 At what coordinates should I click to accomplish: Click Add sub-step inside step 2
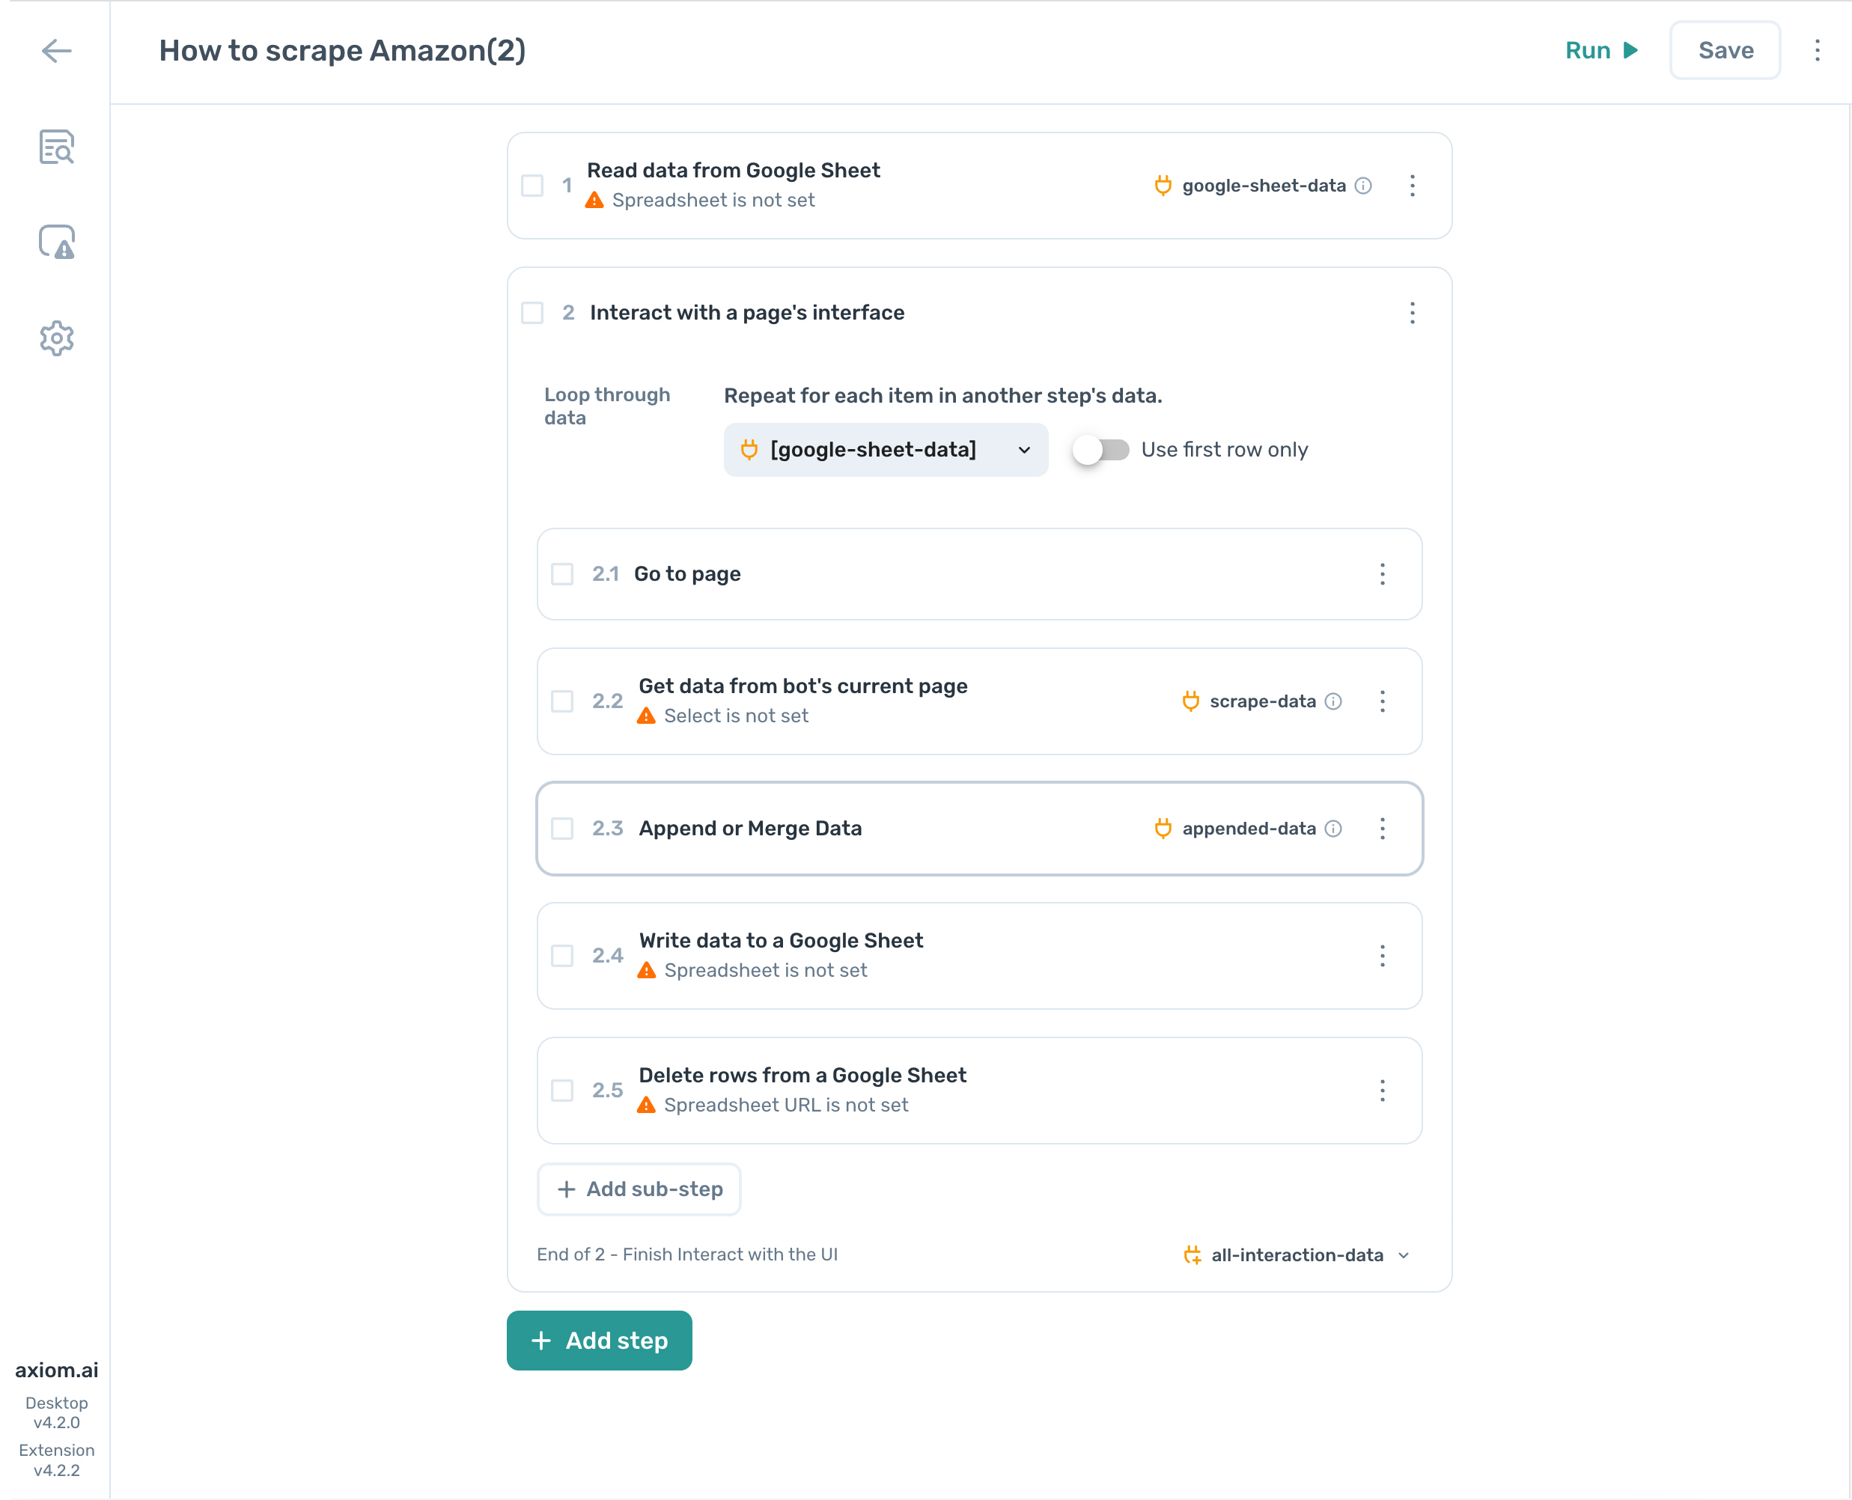click(639, 1189)
